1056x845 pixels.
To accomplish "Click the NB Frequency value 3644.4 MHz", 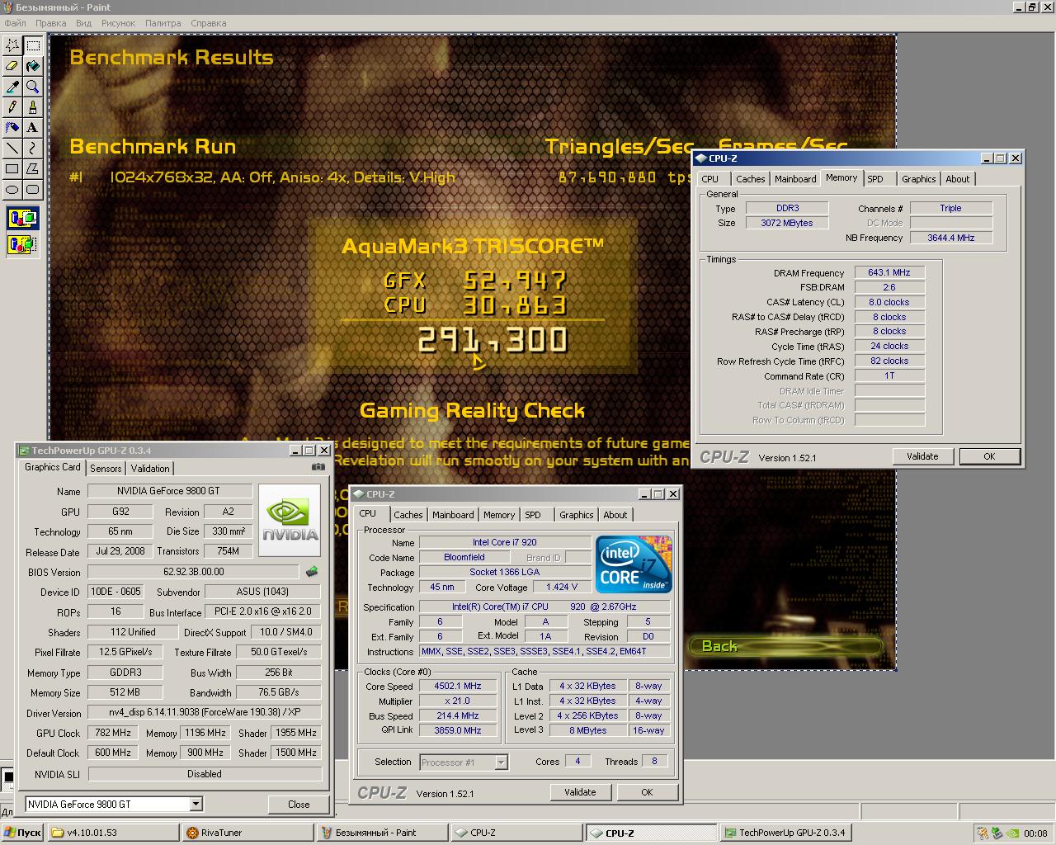I will click(x=950, y=238).
